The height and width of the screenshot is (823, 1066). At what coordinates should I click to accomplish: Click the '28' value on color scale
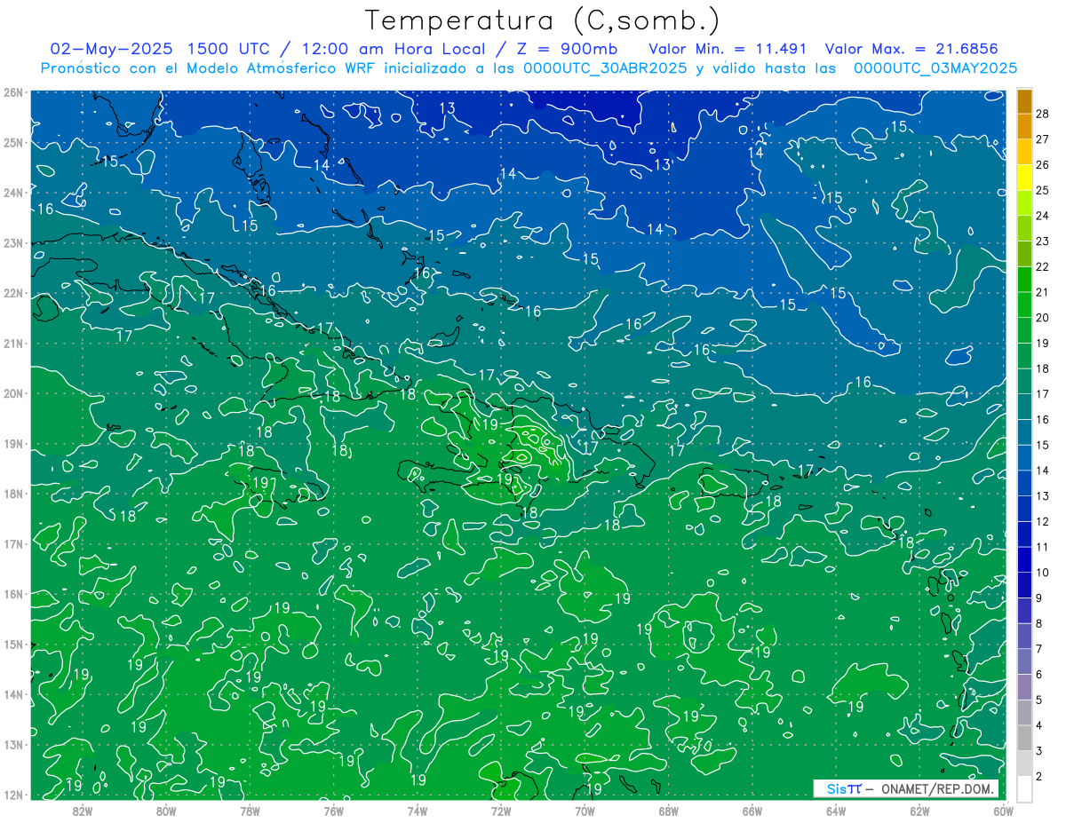[1042, 113]
